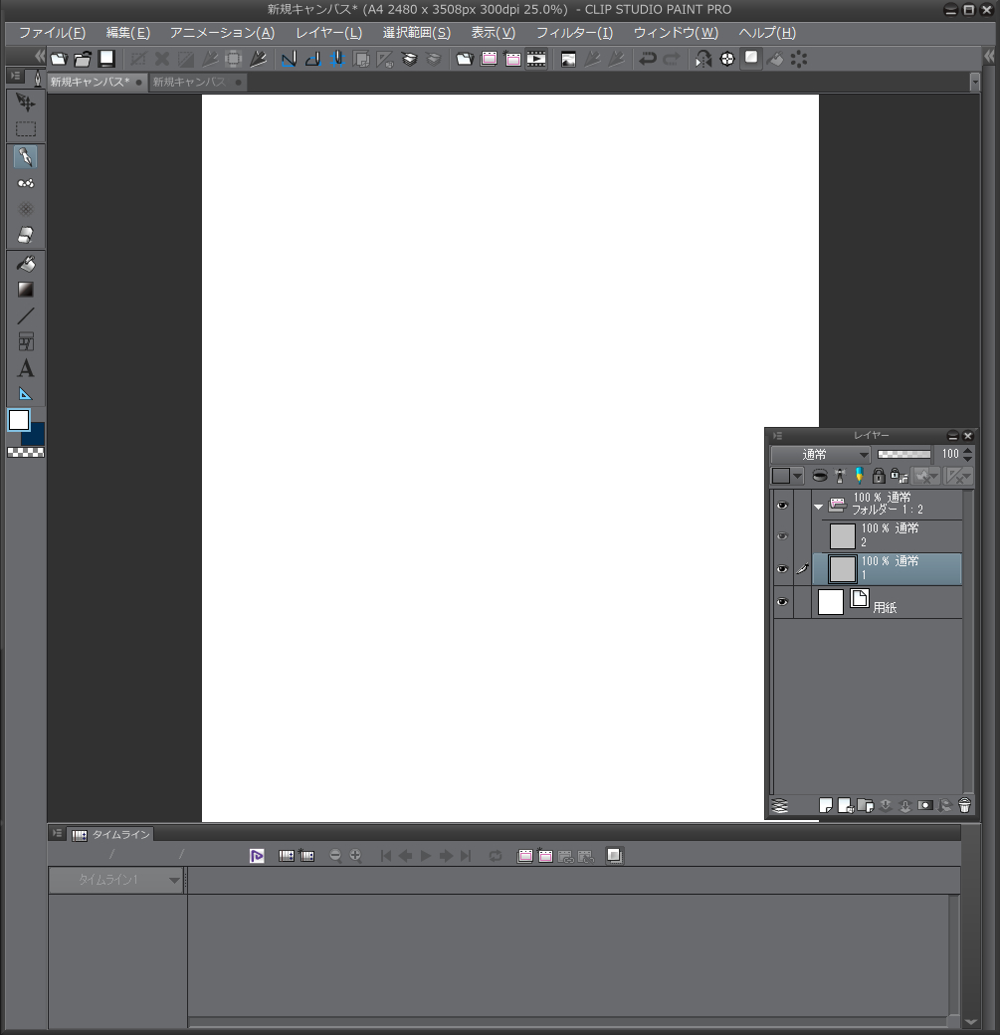Click the layer opacity slider bar
This screenshot has height=1035, width=1000.
pyautogui.click(x=903, y=454)
